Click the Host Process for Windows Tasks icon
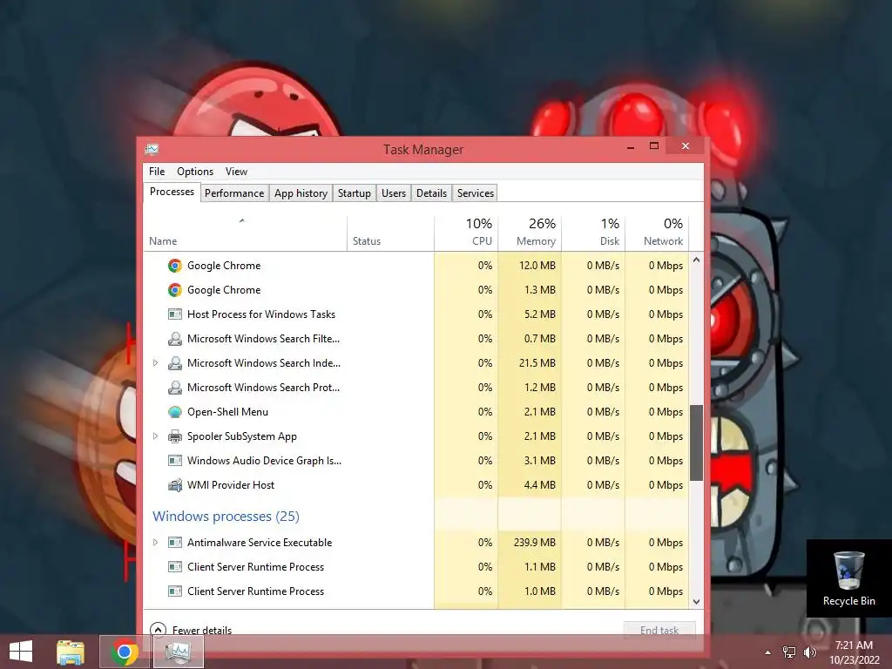 click(x=174, y=314)
